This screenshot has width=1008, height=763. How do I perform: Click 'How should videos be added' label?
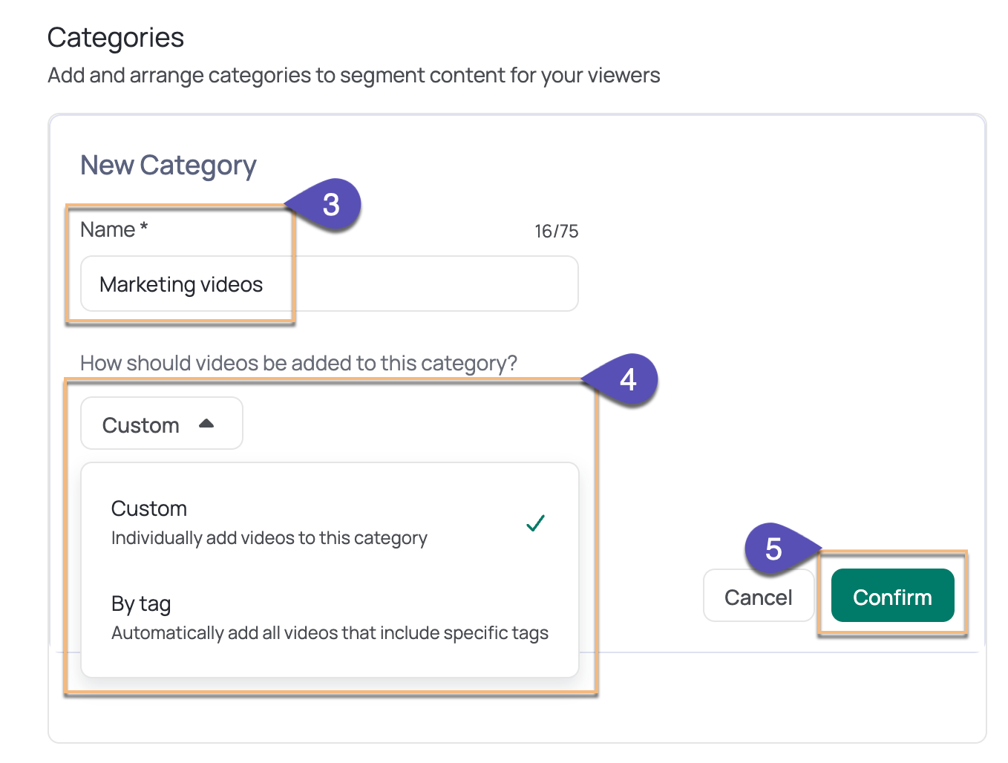298,363
